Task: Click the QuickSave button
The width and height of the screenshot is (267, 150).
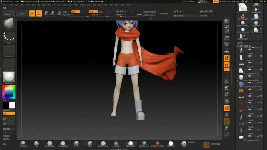Action: [191, 2]
